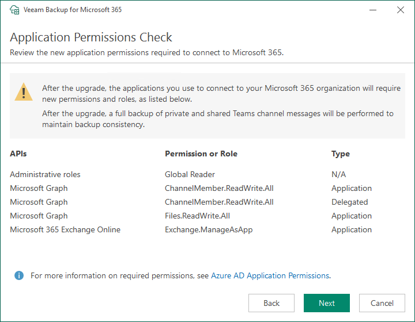
Task: Click the yellow warning triangle icon
Action: click(x=24, y=92)
